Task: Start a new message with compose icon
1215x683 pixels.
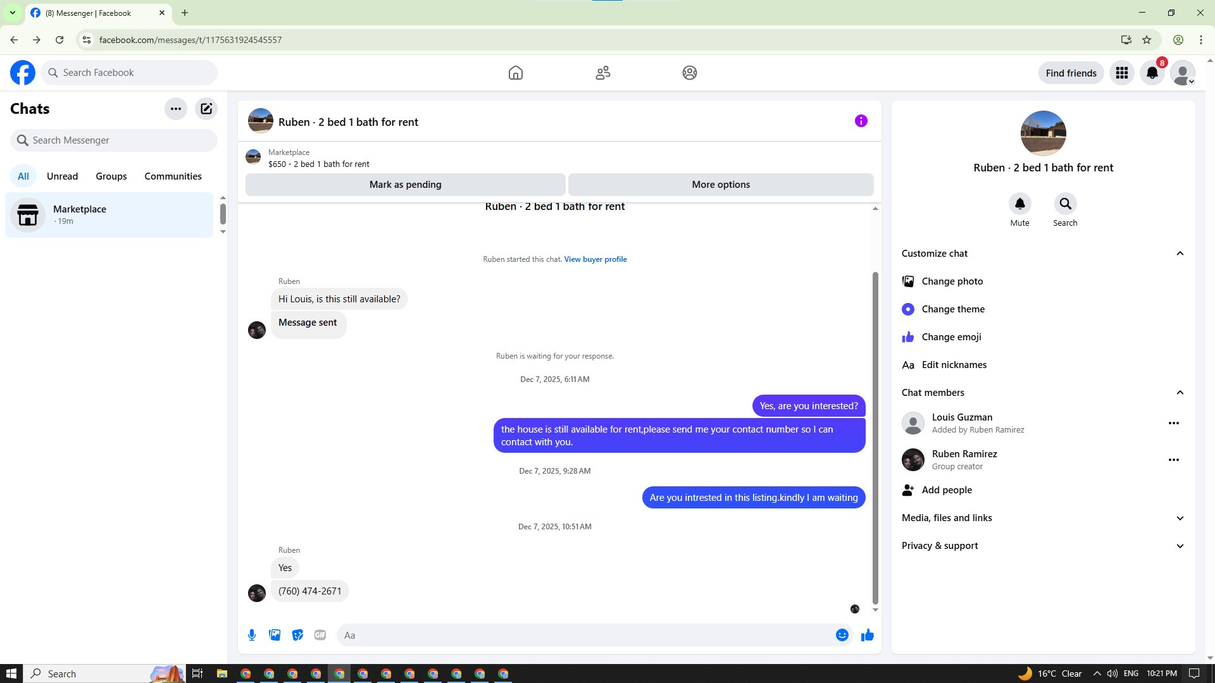Action: tap(206, 109)
